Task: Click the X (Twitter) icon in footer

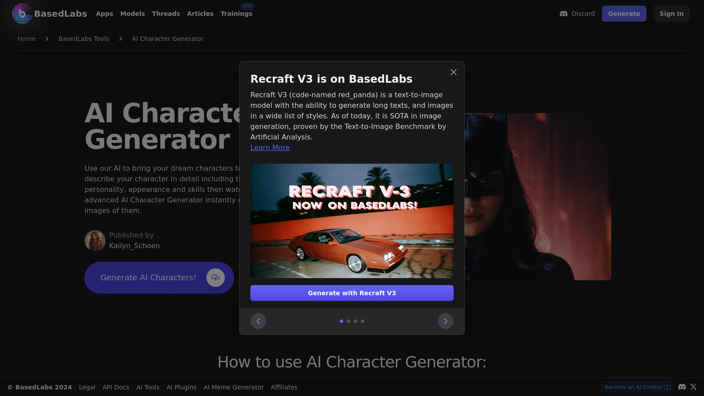Action: 693,387
